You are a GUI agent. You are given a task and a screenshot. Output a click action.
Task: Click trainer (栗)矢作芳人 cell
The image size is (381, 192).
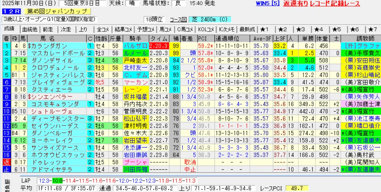click(x=361, y=97)
